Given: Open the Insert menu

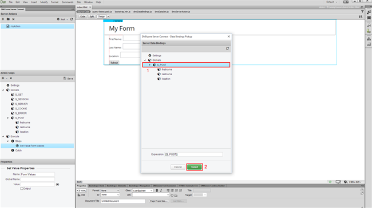Looking at the screenshot, I should [34, 2].
